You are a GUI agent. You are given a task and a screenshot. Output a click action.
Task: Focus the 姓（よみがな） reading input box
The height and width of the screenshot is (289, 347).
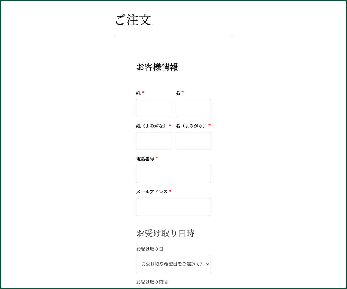click(154, 141)
